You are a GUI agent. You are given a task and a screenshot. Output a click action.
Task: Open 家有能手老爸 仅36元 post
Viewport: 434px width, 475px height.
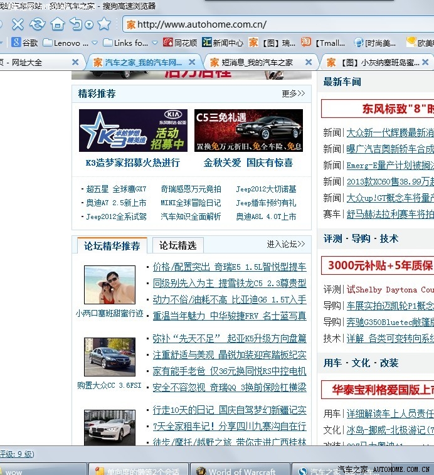pyautogui.click(x=230, y=371)
